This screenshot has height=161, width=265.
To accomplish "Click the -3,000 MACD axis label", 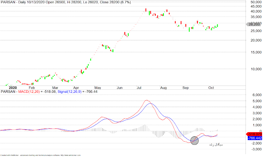I will coord(255,149).
